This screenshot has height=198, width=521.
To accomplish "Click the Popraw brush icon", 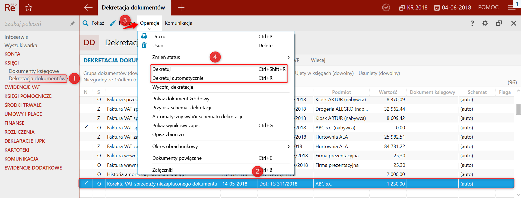I will click(x=113, y=23).
